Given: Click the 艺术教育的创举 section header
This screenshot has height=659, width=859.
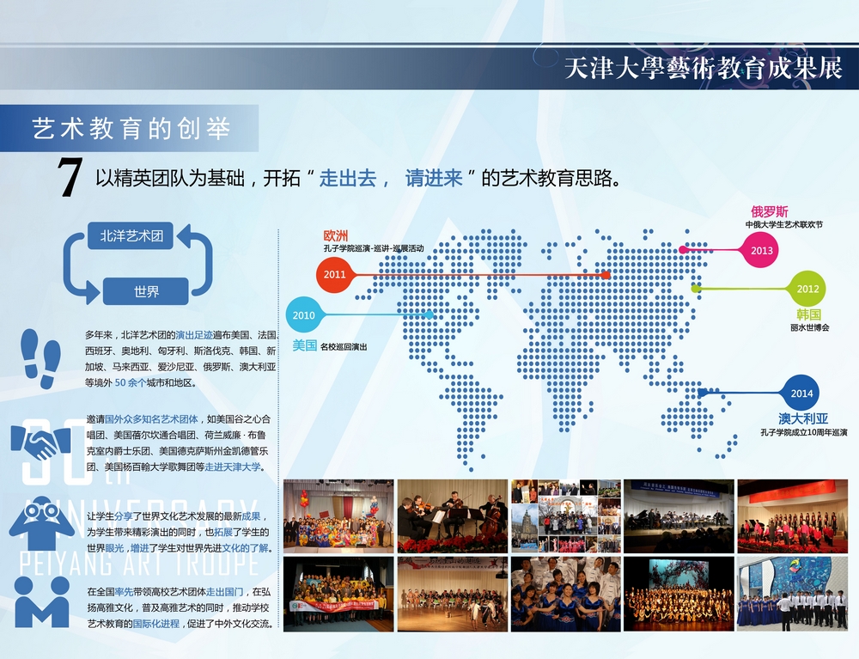Looking at the screenshot, I should click(x=131, y=129).
